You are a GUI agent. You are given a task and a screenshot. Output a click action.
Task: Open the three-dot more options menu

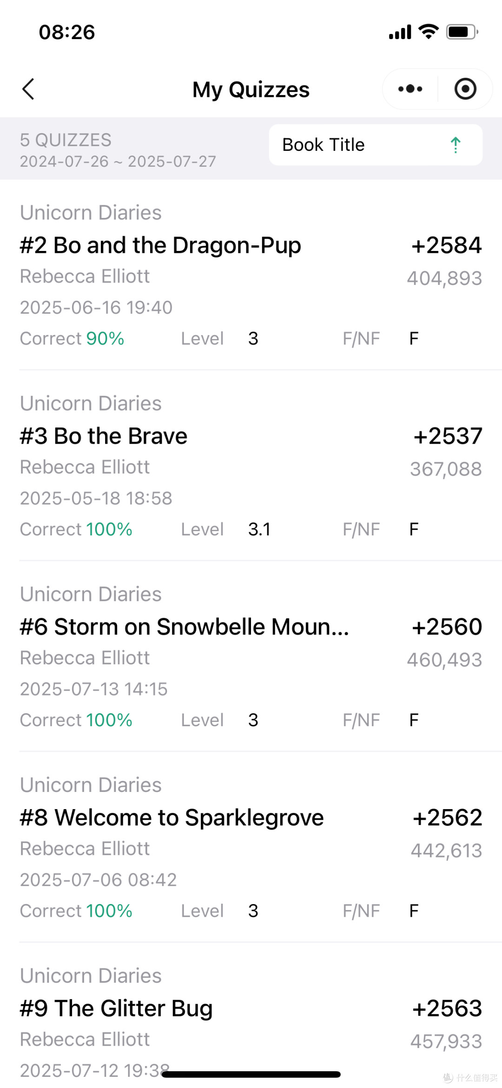(410, 89)
